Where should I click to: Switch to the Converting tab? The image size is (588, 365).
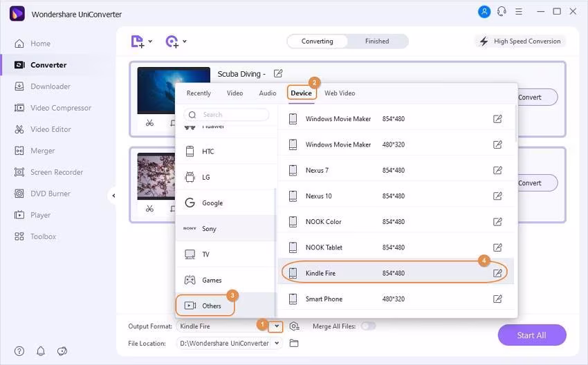(x=318, y=41)
